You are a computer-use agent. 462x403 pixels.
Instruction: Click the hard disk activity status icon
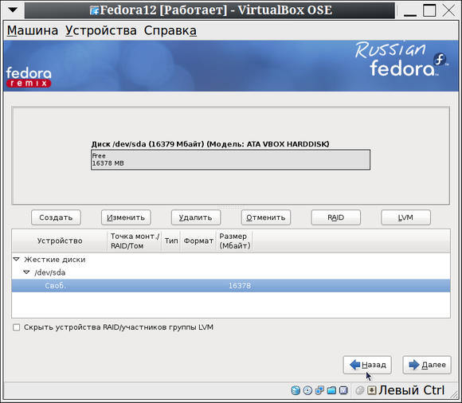[x=296, y=390]
